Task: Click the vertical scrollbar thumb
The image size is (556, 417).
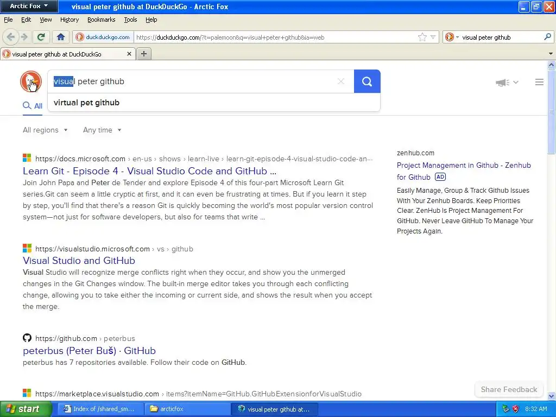Action: click(551, 111)
